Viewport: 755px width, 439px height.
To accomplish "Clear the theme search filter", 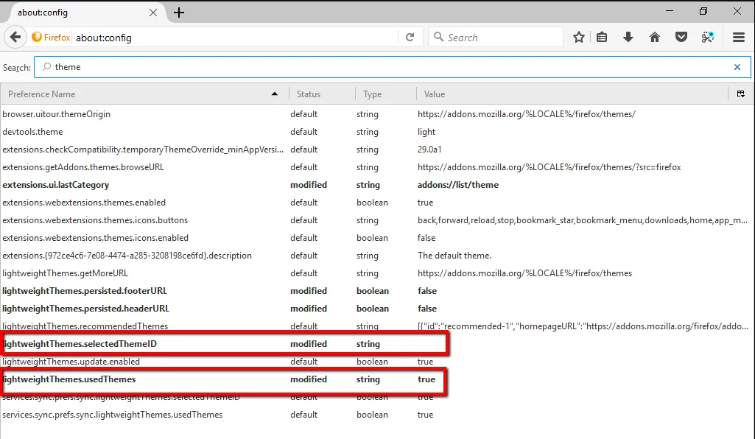I will (737, 67).
